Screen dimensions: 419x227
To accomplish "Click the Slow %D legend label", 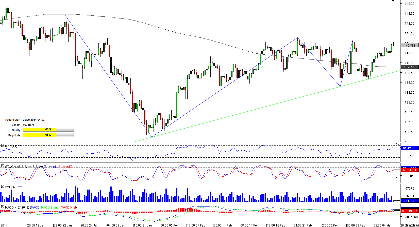I will click(x=65, y=167).
